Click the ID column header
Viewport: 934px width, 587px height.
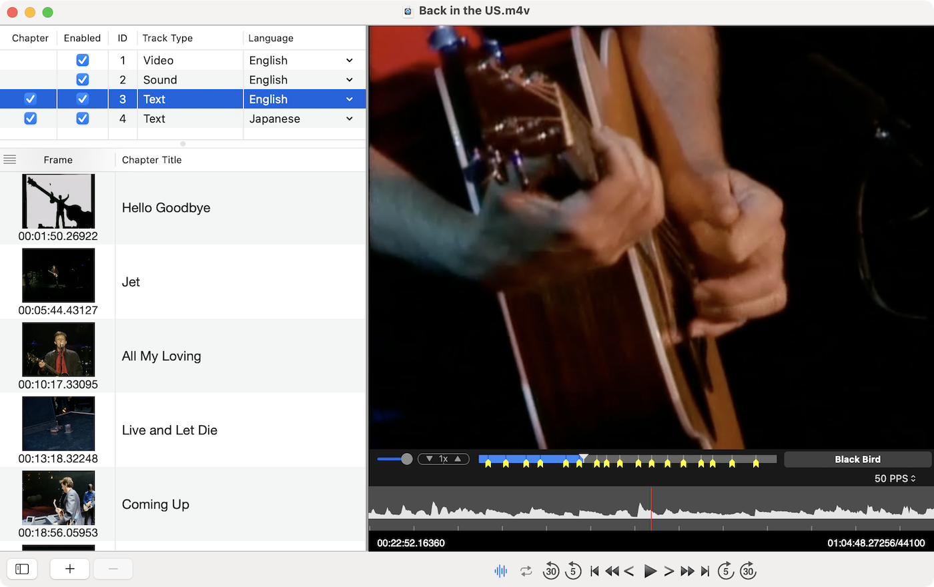(122, 38)
